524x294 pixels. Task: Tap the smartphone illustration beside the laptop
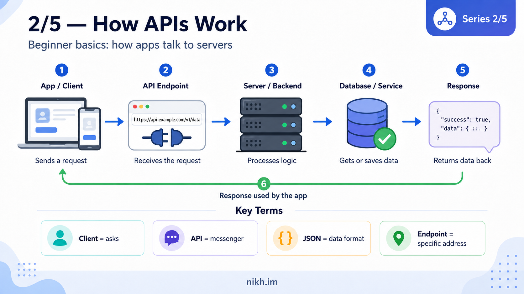click(x=90, y=129)
